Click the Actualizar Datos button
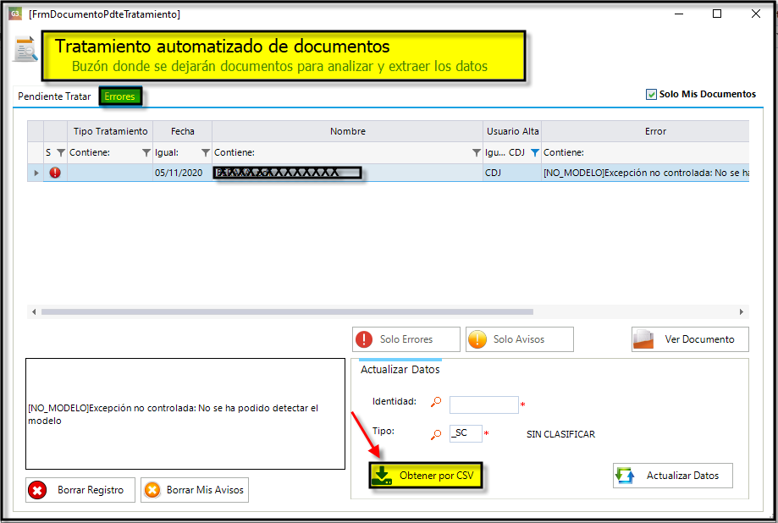 pyautogui.click(x=673, y=476)
